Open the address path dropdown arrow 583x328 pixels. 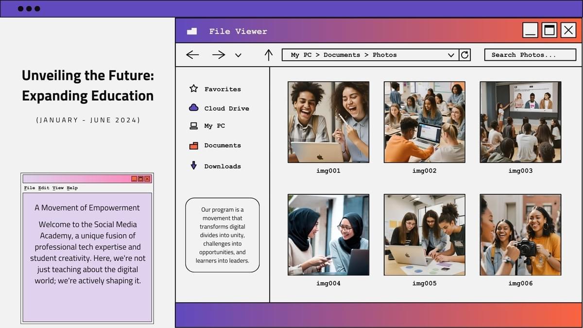(x=451, y=55)
